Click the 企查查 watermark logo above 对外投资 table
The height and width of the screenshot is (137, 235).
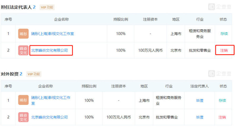tap(220, 74)
